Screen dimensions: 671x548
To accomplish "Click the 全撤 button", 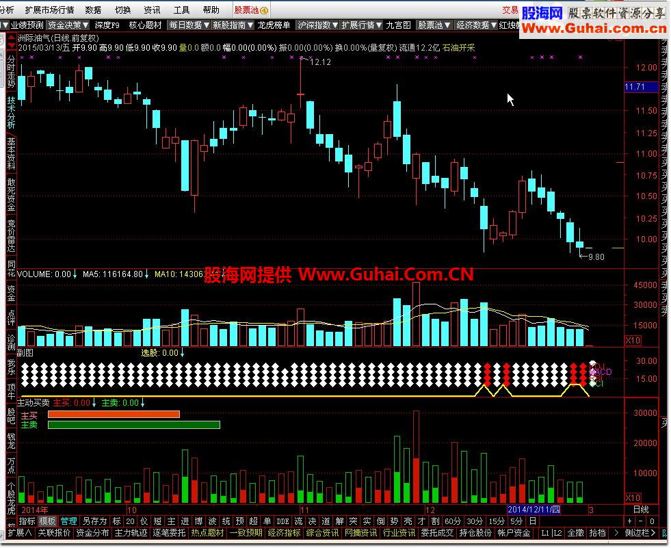I will 575,532.
